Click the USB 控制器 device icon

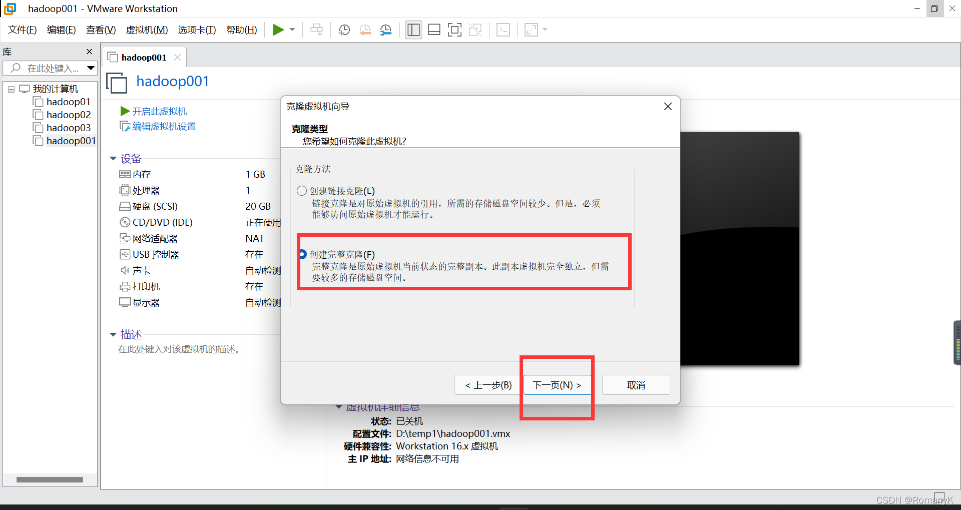pyautogui.click(x=125, y=254)
